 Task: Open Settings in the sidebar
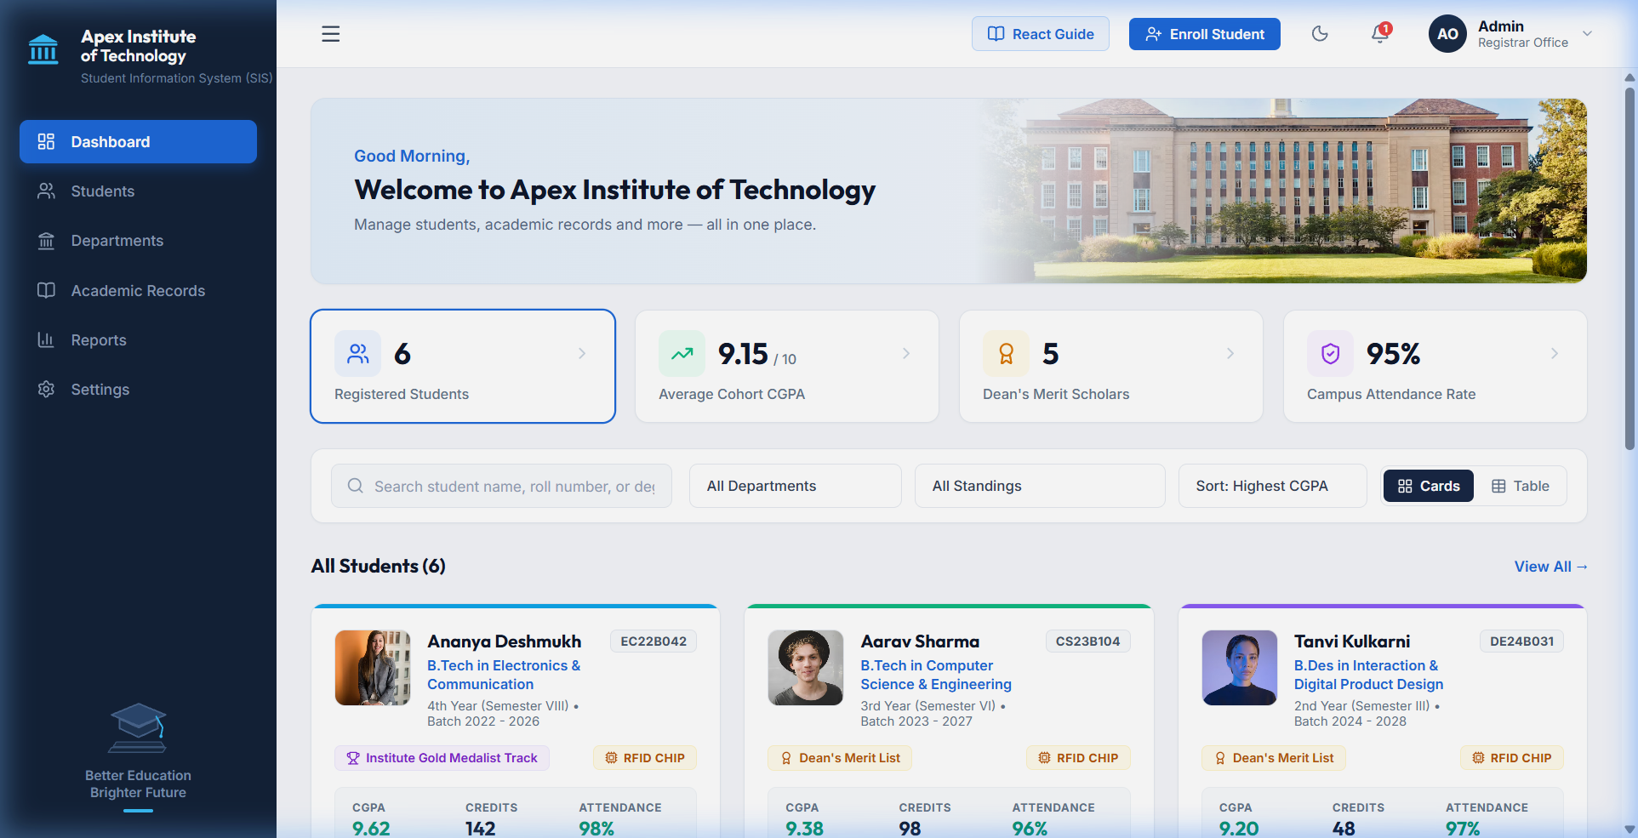click(x=138, y=390)
